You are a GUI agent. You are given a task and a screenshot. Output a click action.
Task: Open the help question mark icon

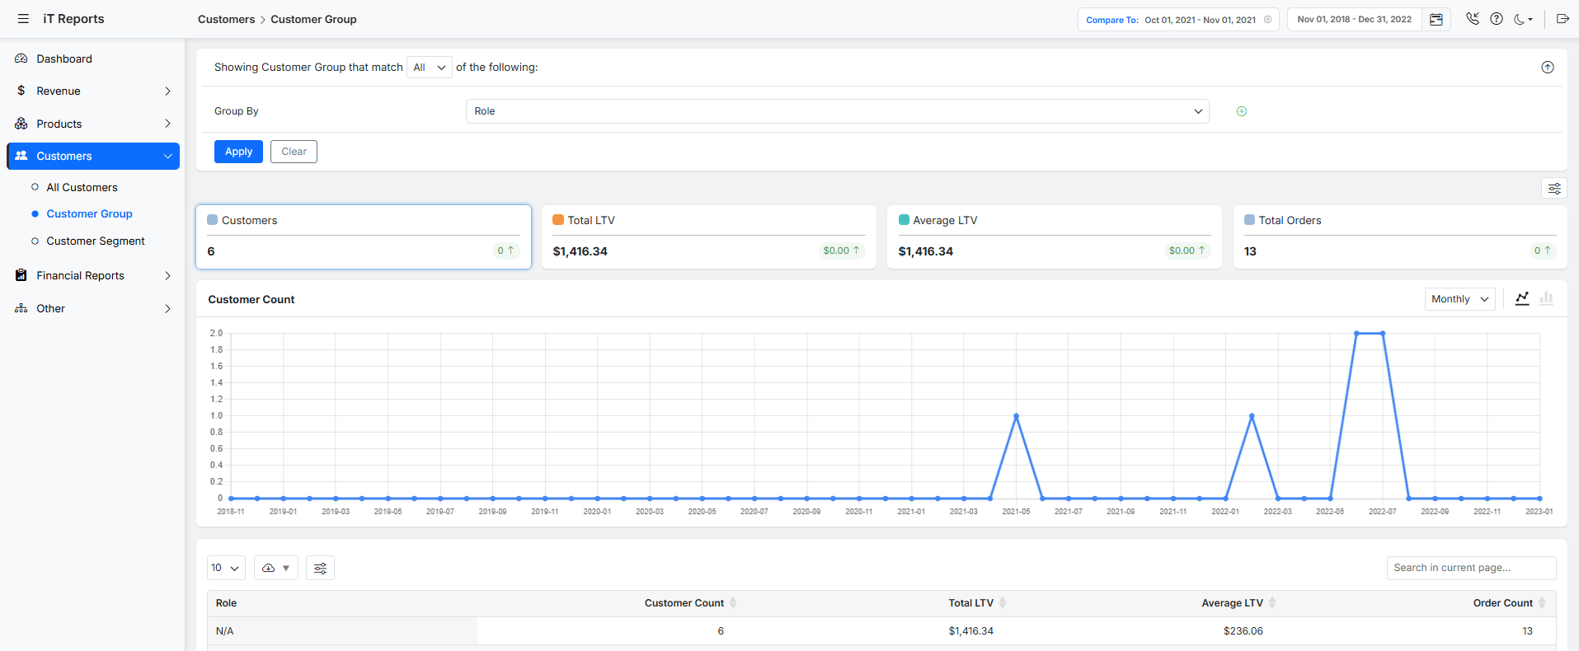pos(1496,19)
